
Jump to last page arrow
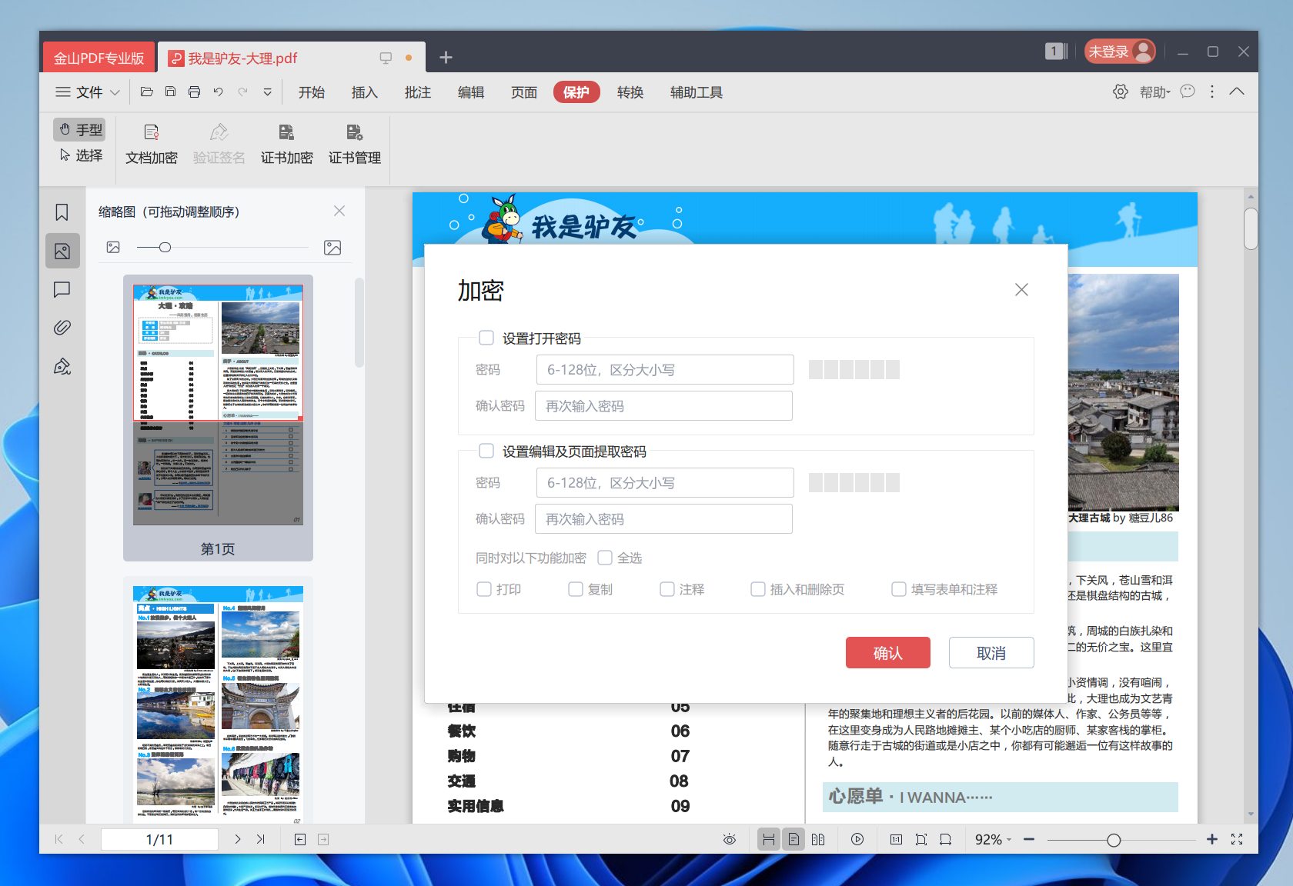point(261,839)
